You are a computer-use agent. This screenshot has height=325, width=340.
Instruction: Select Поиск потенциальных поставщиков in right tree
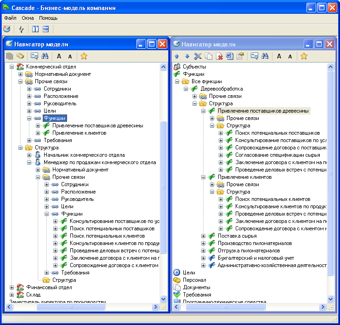coord(278,133)
